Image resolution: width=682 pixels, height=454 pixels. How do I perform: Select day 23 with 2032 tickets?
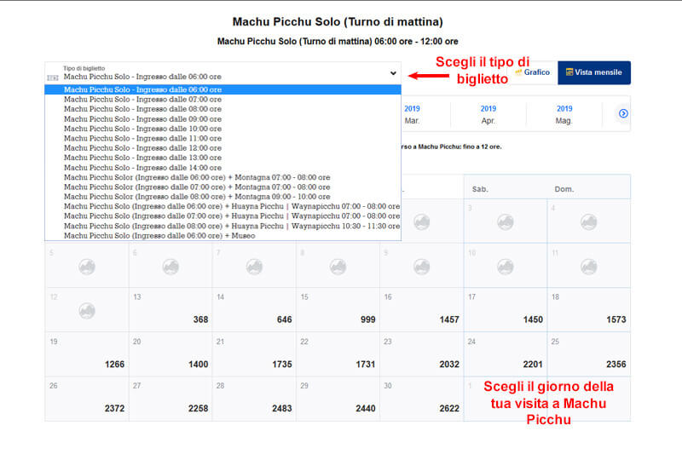(x=421, y=354)
